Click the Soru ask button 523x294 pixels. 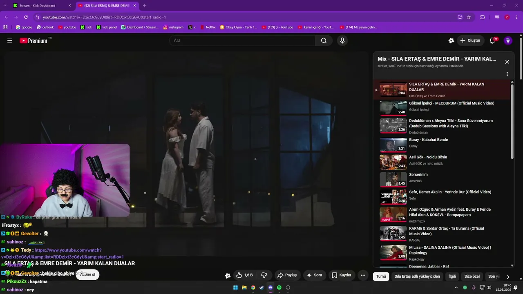[314, 275]
